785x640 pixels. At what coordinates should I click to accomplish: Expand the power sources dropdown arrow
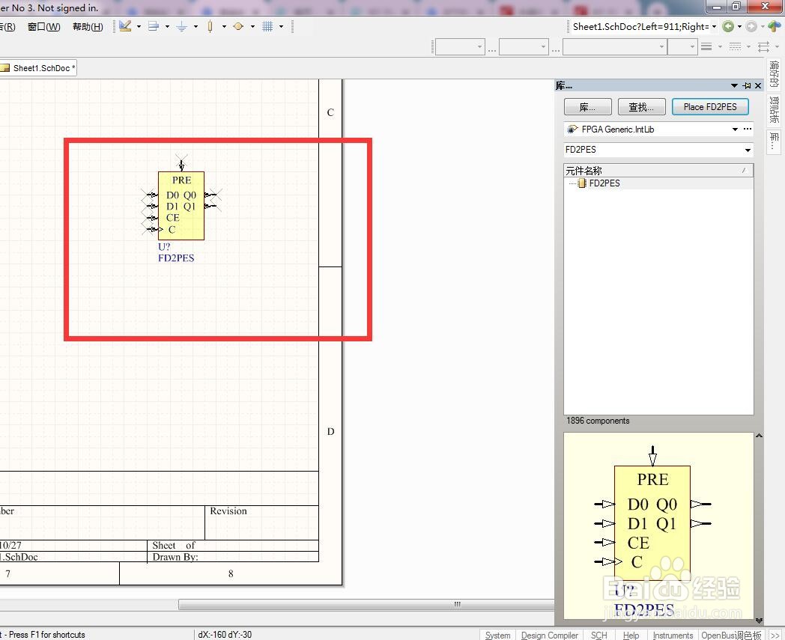click(196, 26)
